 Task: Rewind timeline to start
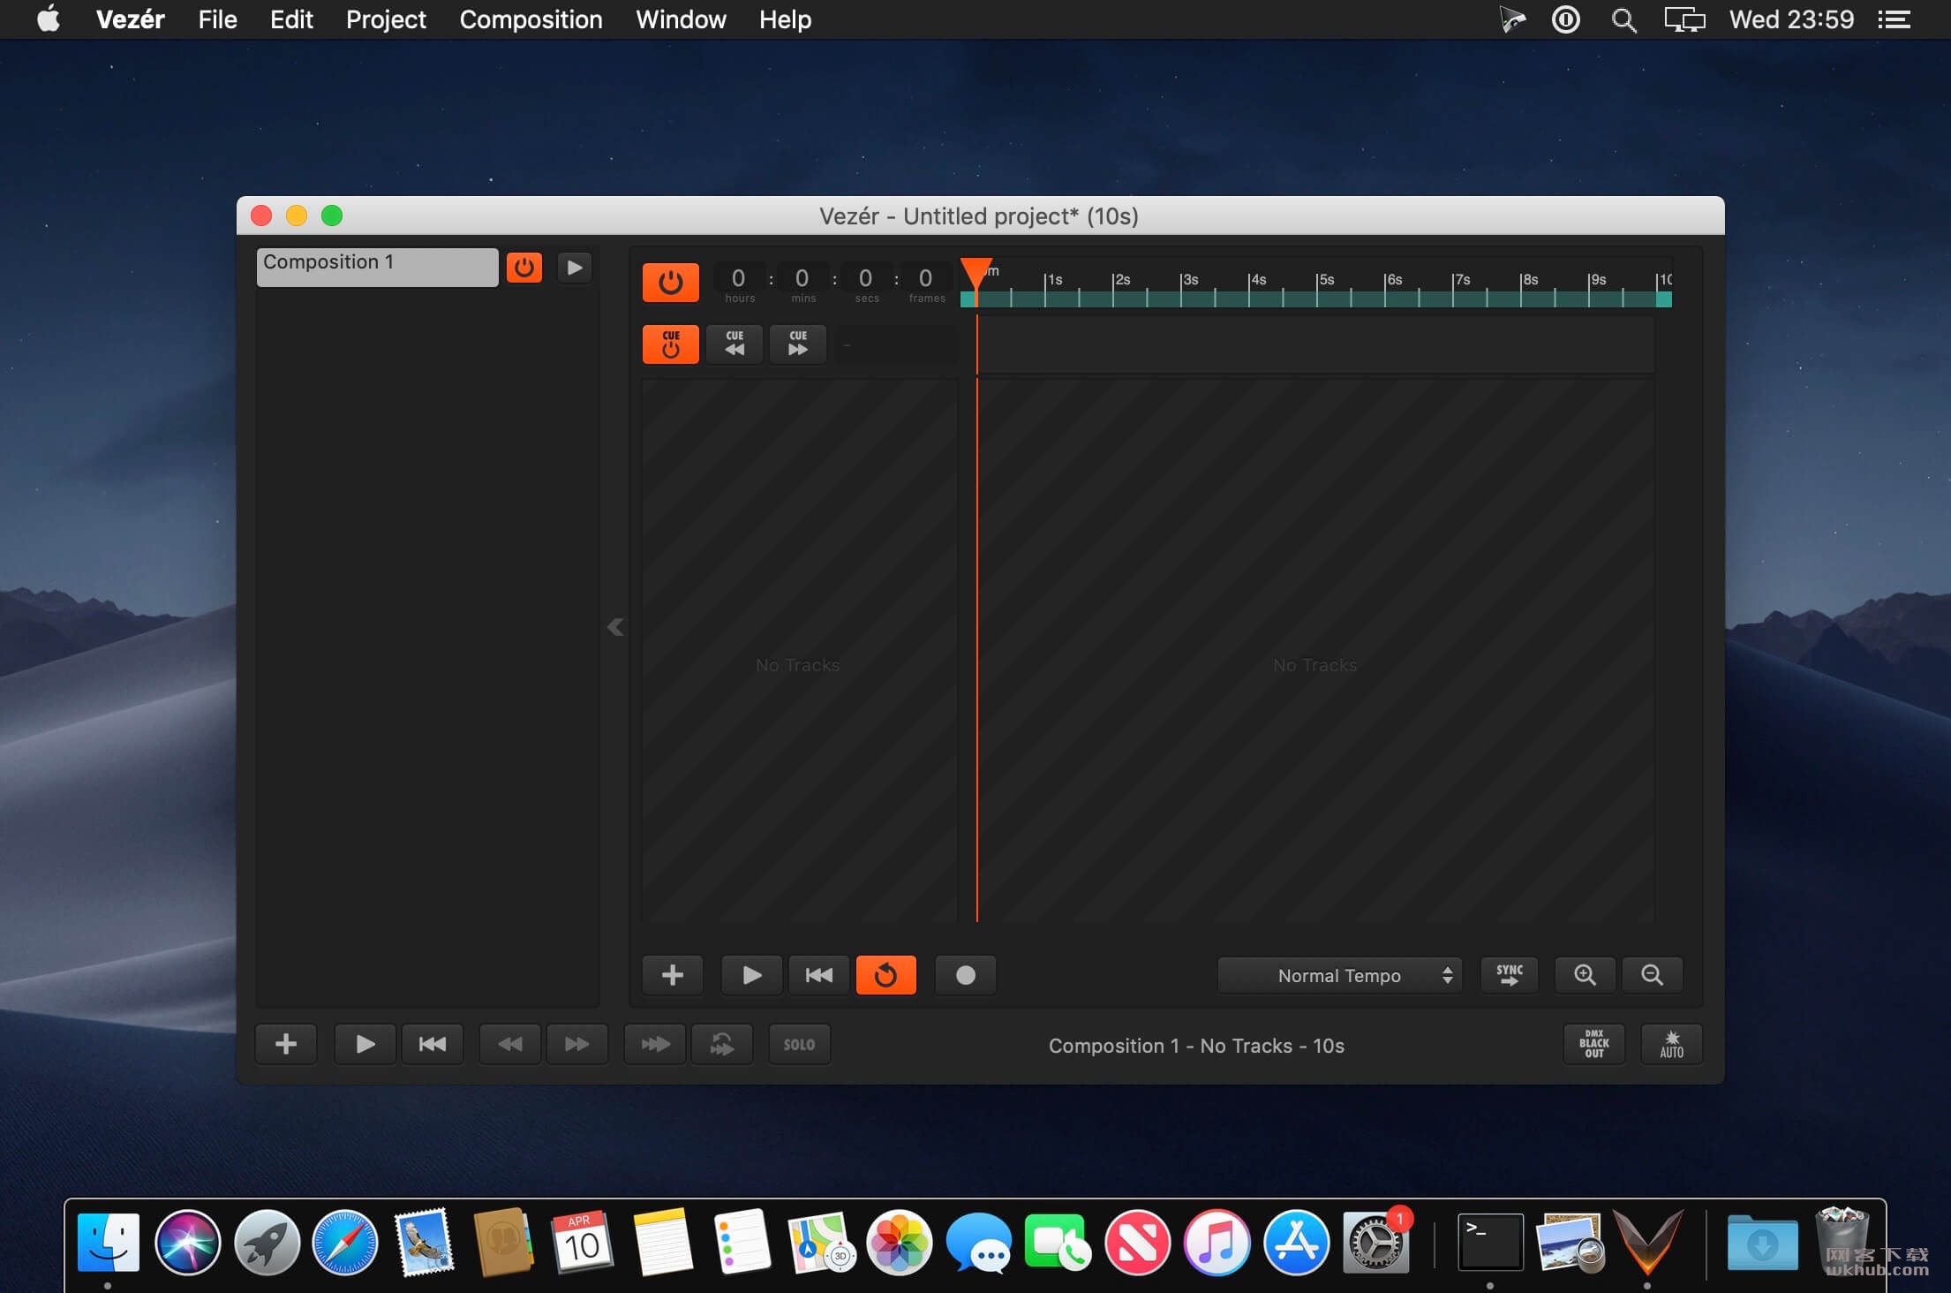point(819,975)
